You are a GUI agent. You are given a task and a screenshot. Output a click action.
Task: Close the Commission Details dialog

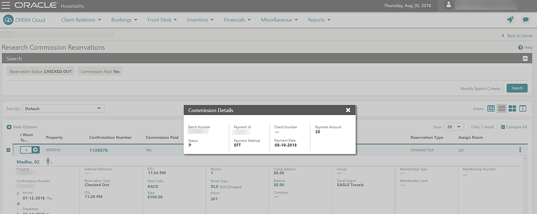click(x=348, y=110)
